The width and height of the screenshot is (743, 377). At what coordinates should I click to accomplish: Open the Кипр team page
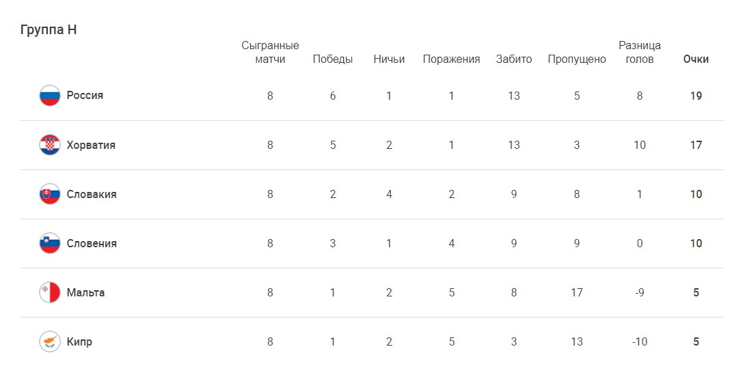79,341
